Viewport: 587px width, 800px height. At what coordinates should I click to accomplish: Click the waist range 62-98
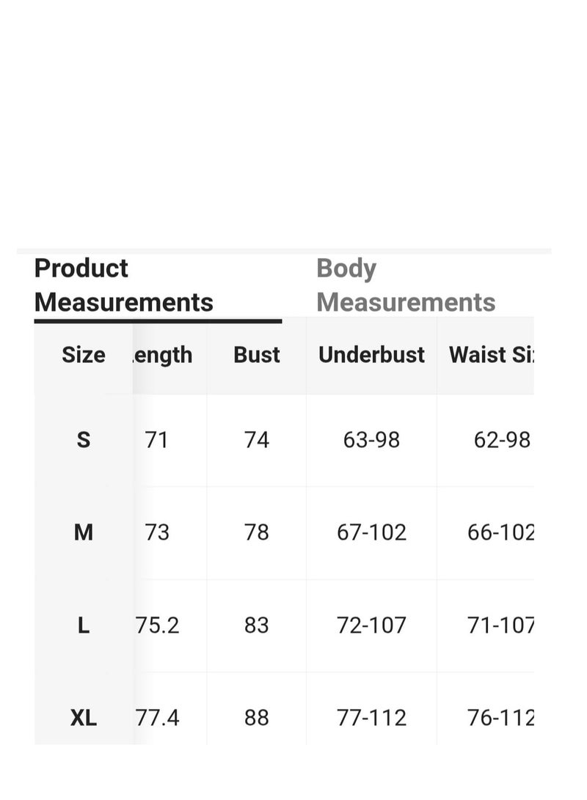pyautogui.click(x=503, y=440)
